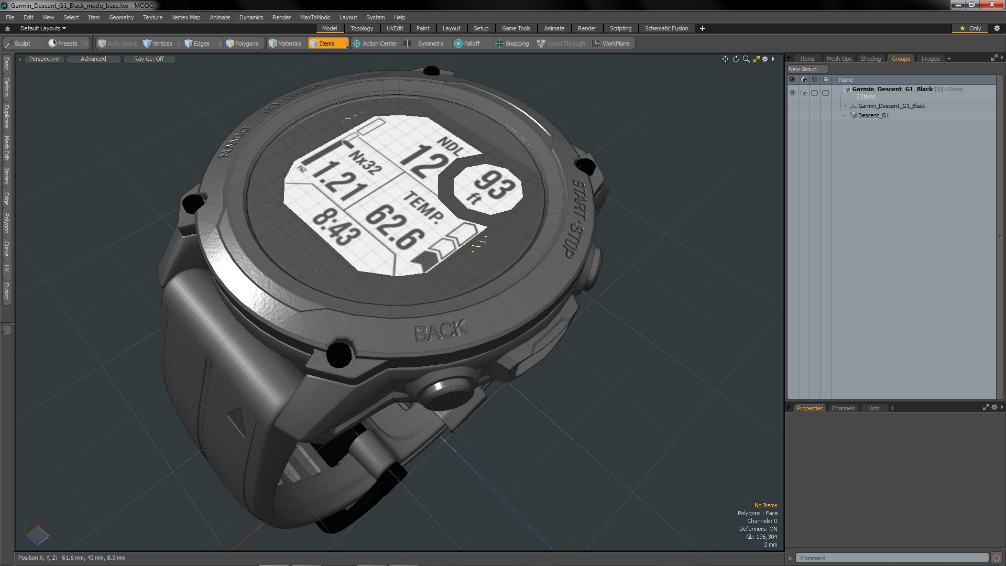1006x566 pixels.
Task: Toggle Select Through
Action: point(561,43)
